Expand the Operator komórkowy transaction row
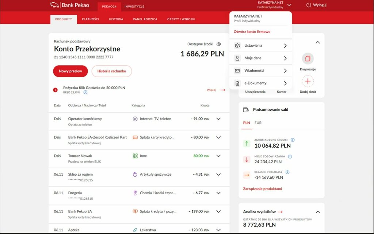The image size is (374, 234). coord(218,119)
